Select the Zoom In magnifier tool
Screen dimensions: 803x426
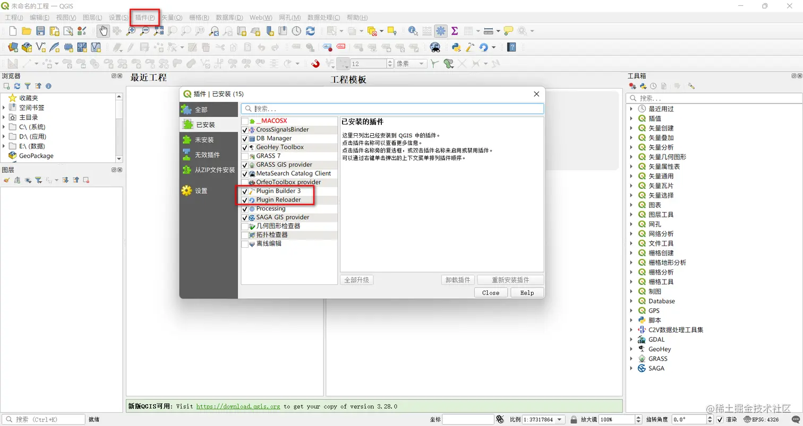pos(131,31)
